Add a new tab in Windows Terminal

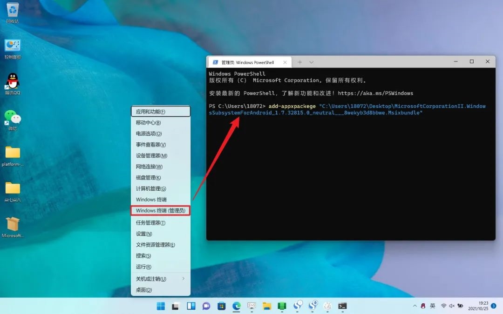pyautogui.click(x=300, y=62)
